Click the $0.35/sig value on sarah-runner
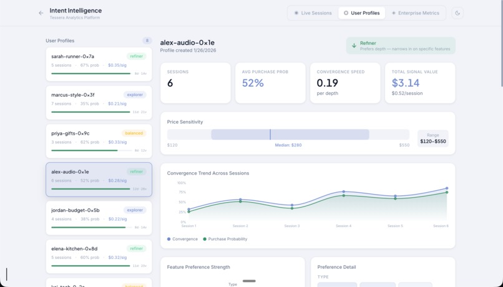This screenshot has height=287, width=503. point(117,66)
